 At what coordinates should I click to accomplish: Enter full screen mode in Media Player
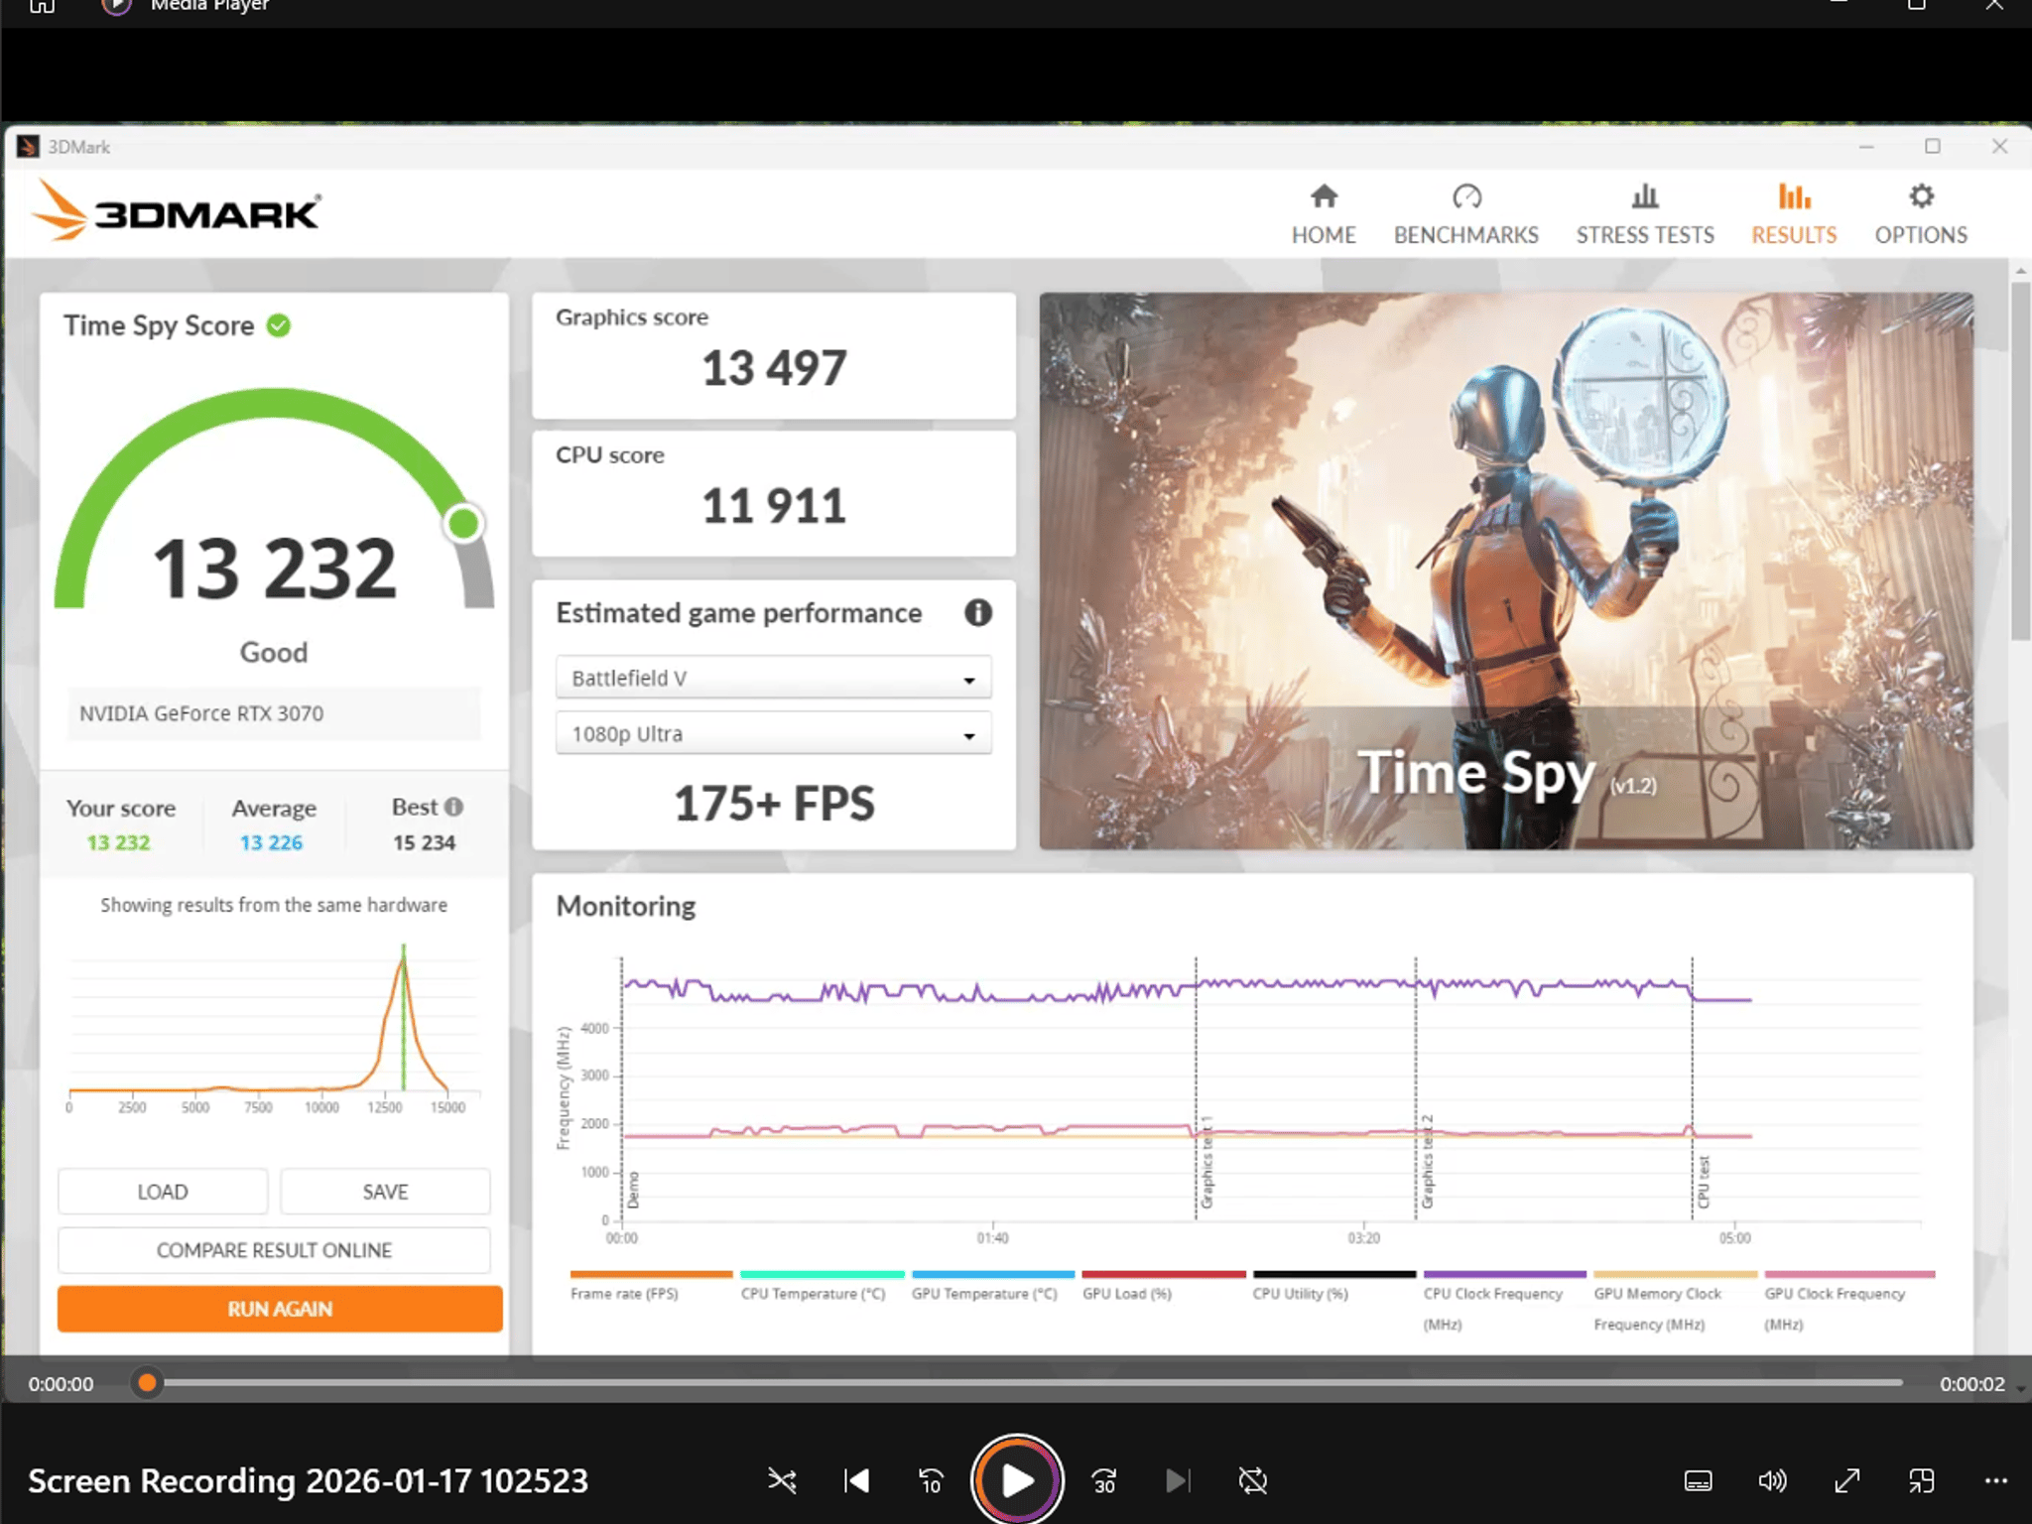click(1846, 1481)
